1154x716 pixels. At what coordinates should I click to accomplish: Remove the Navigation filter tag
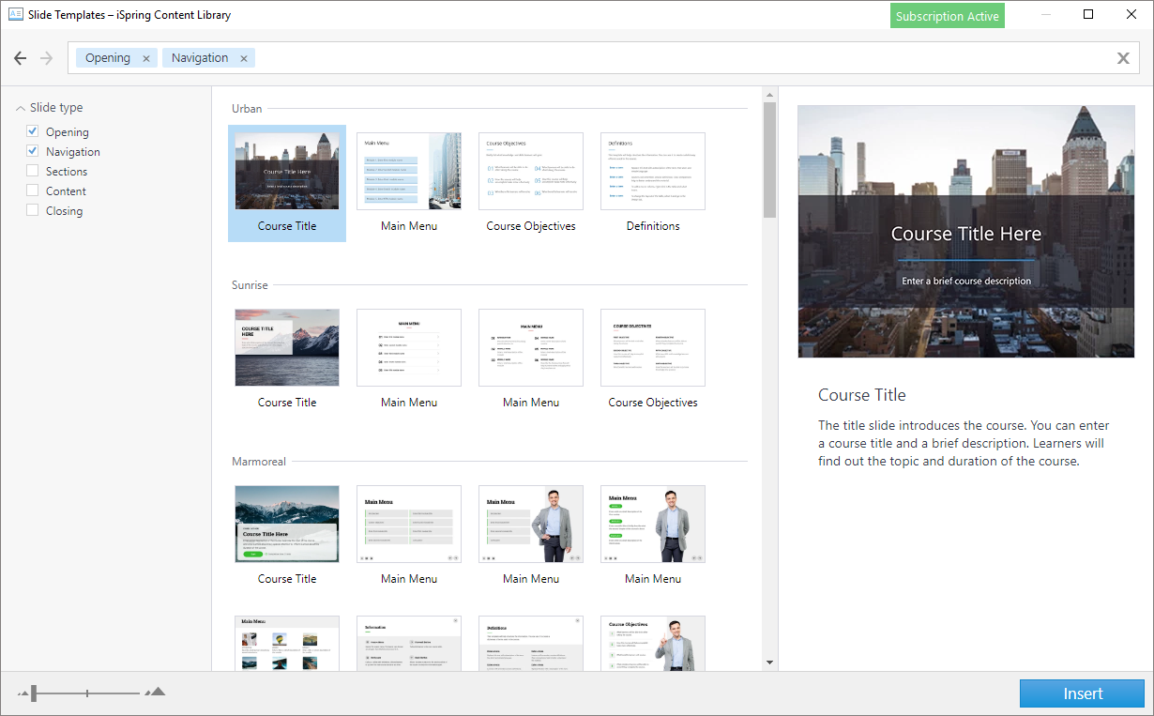tap(243, 57)
